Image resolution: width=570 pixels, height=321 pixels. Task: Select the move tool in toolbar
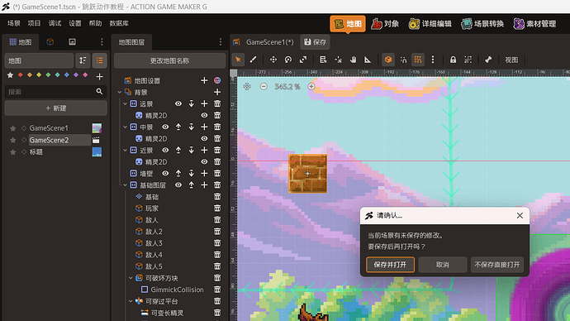(x=273, y=60)
